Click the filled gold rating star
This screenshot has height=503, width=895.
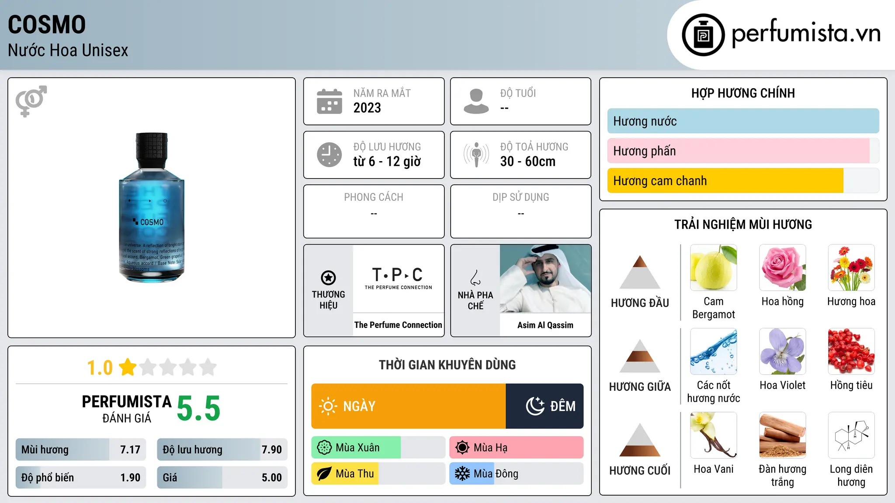coord(128,367)
